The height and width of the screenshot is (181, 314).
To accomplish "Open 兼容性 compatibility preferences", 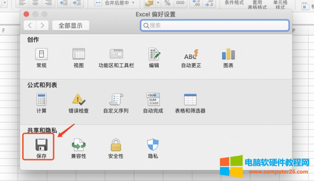I will (x=78, y=149).
